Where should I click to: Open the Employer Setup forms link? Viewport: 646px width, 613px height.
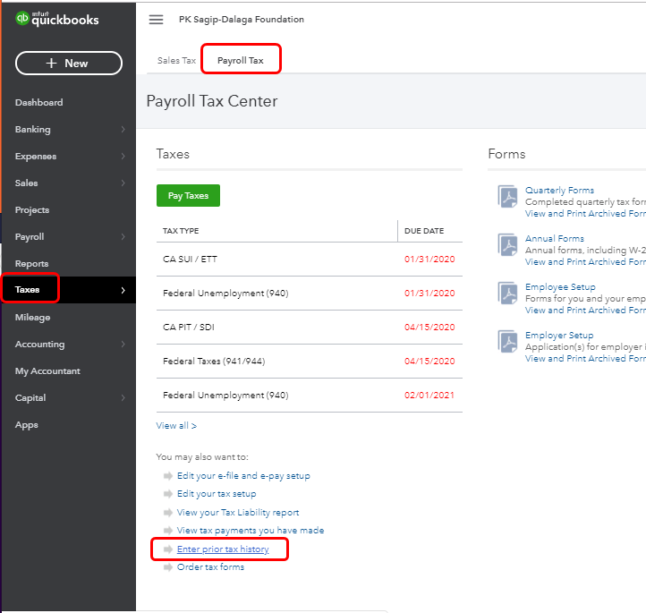[x=559, y=336]
